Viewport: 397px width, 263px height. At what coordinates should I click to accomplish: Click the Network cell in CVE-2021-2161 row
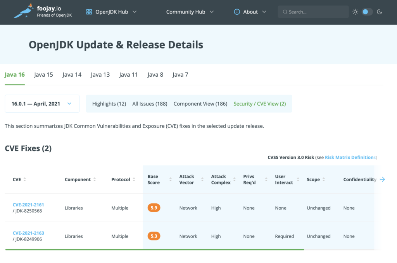[x=188, y=208]
